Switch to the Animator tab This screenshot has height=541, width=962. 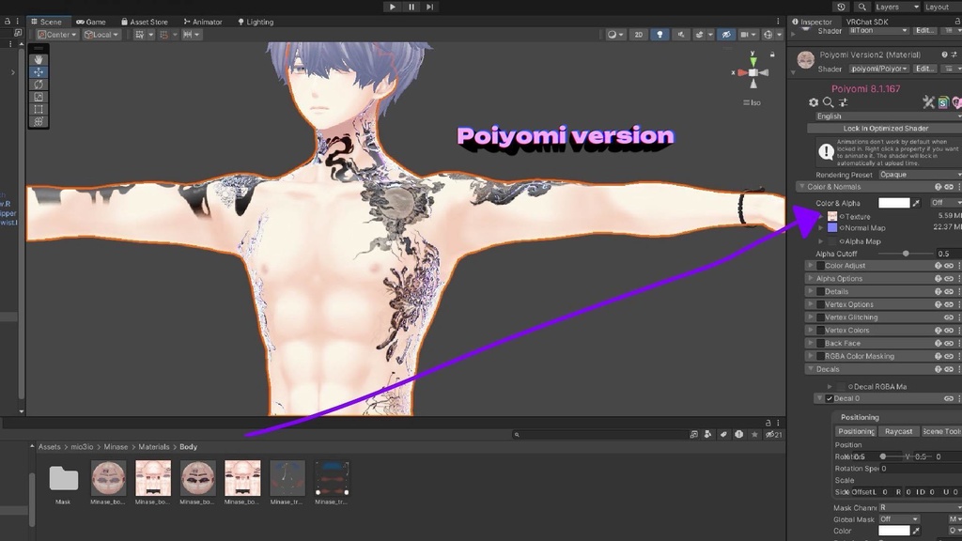pos(203,22)
